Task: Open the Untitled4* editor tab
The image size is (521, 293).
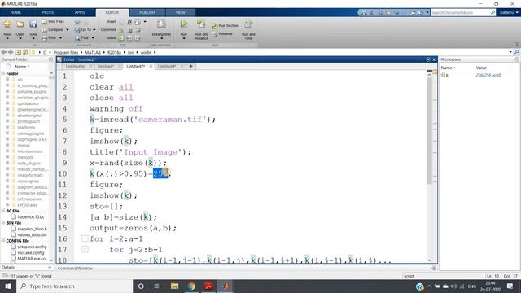Action: click(166, 67)
